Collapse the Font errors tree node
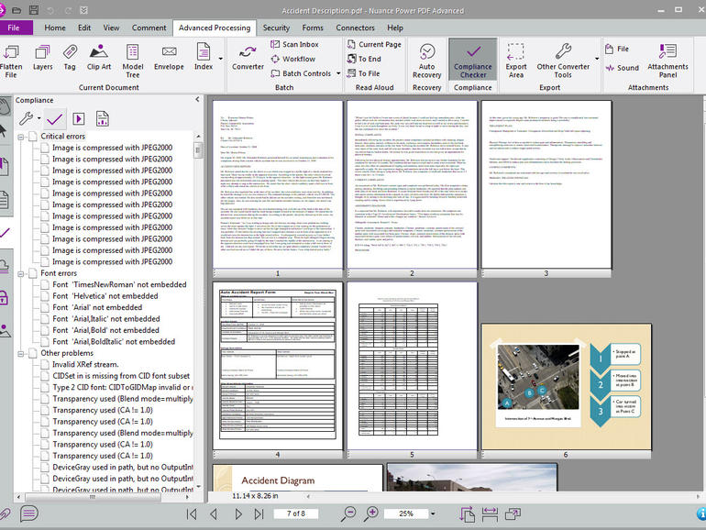 (22, 273)
